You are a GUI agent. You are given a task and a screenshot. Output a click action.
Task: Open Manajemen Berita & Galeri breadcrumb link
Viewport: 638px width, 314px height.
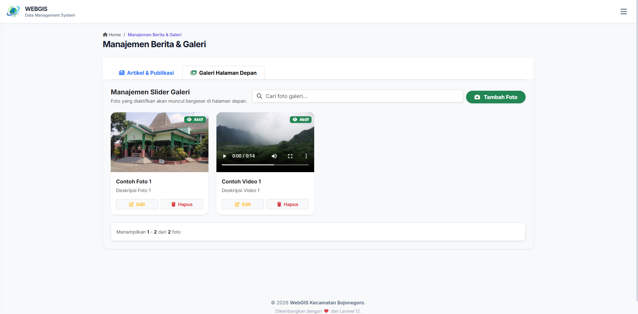[x=154, y=35]
